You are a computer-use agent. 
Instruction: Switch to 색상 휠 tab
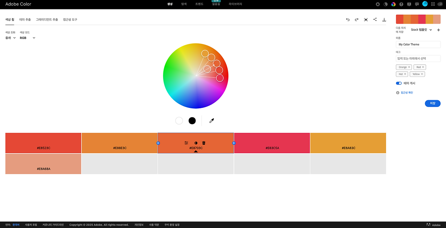pos(10,20)
